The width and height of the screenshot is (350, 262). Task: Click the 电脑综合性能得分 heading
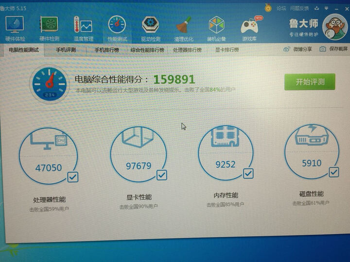[111, 79]
